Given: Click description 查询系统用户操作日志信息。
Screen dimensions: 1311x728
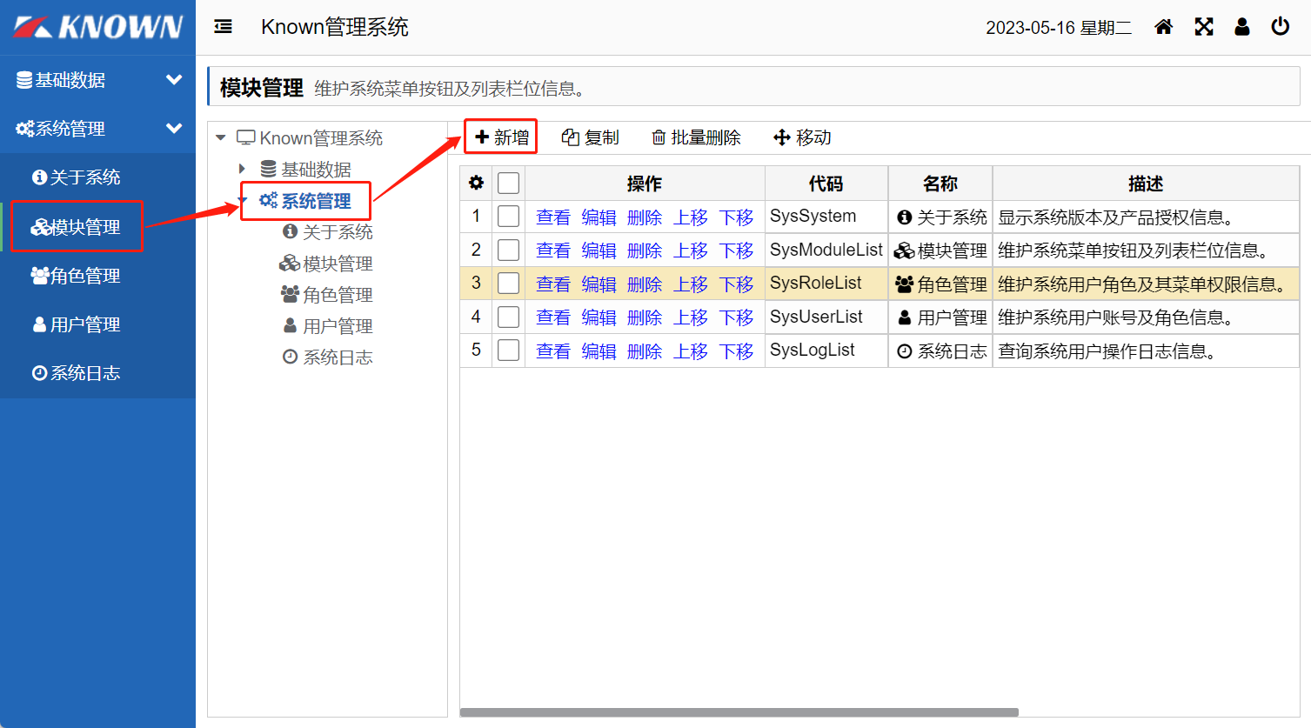Looking at the screenshot, I should (x=1107, y=351).
